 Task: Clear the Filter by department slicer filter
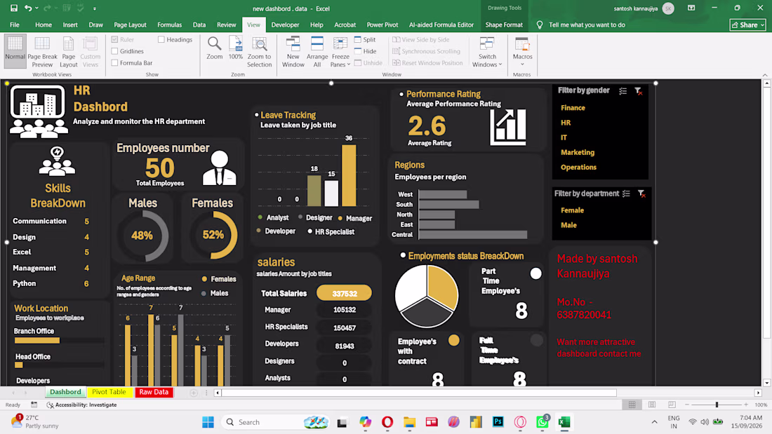(641, 194)
